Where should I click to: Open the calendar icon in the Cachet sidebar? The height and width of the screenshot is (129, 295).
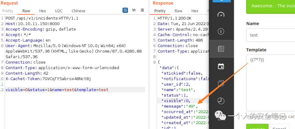click(221, 66)
